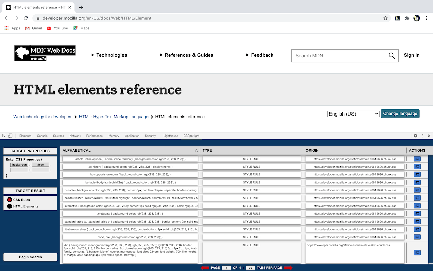Sort by the ALPHABETICAL column arrow
This screenshot has width=433, height=271.
[x=196, y=151]
